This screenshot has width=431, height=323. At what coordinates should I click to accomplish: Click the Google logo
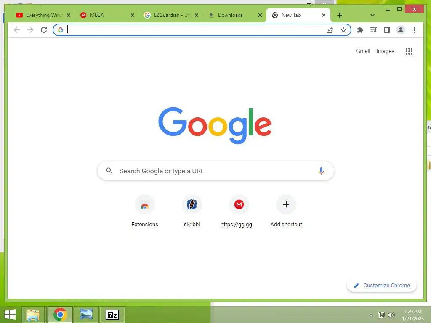tap(215, 125)
